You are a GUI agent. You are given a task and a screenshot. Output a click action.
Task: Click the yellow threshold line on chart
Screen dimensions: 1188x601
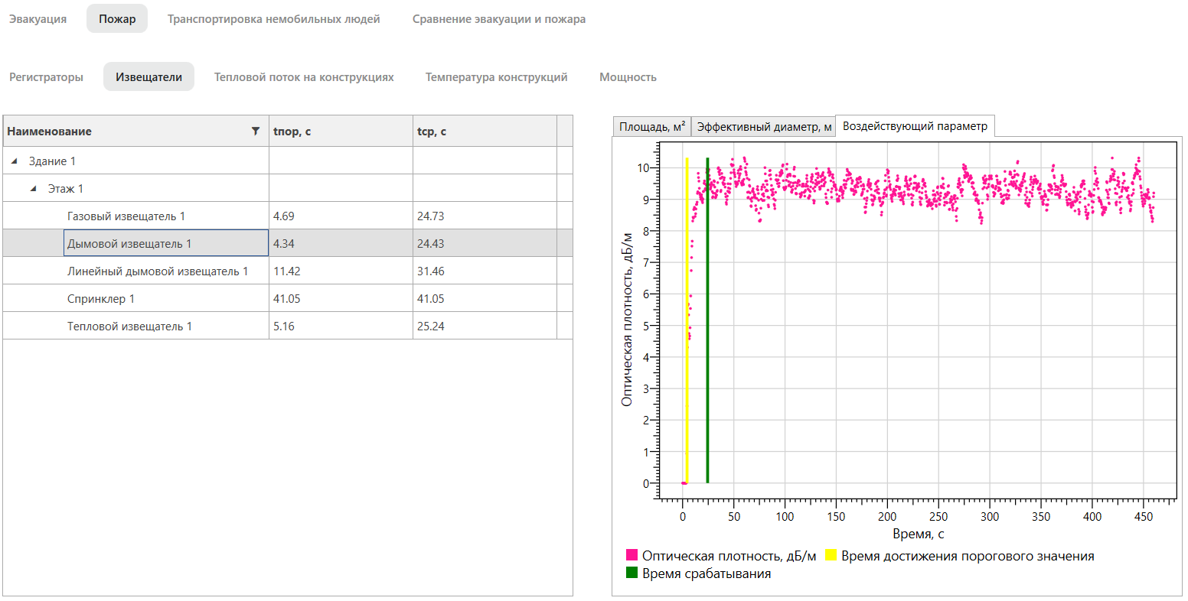(x=687, y=321)
